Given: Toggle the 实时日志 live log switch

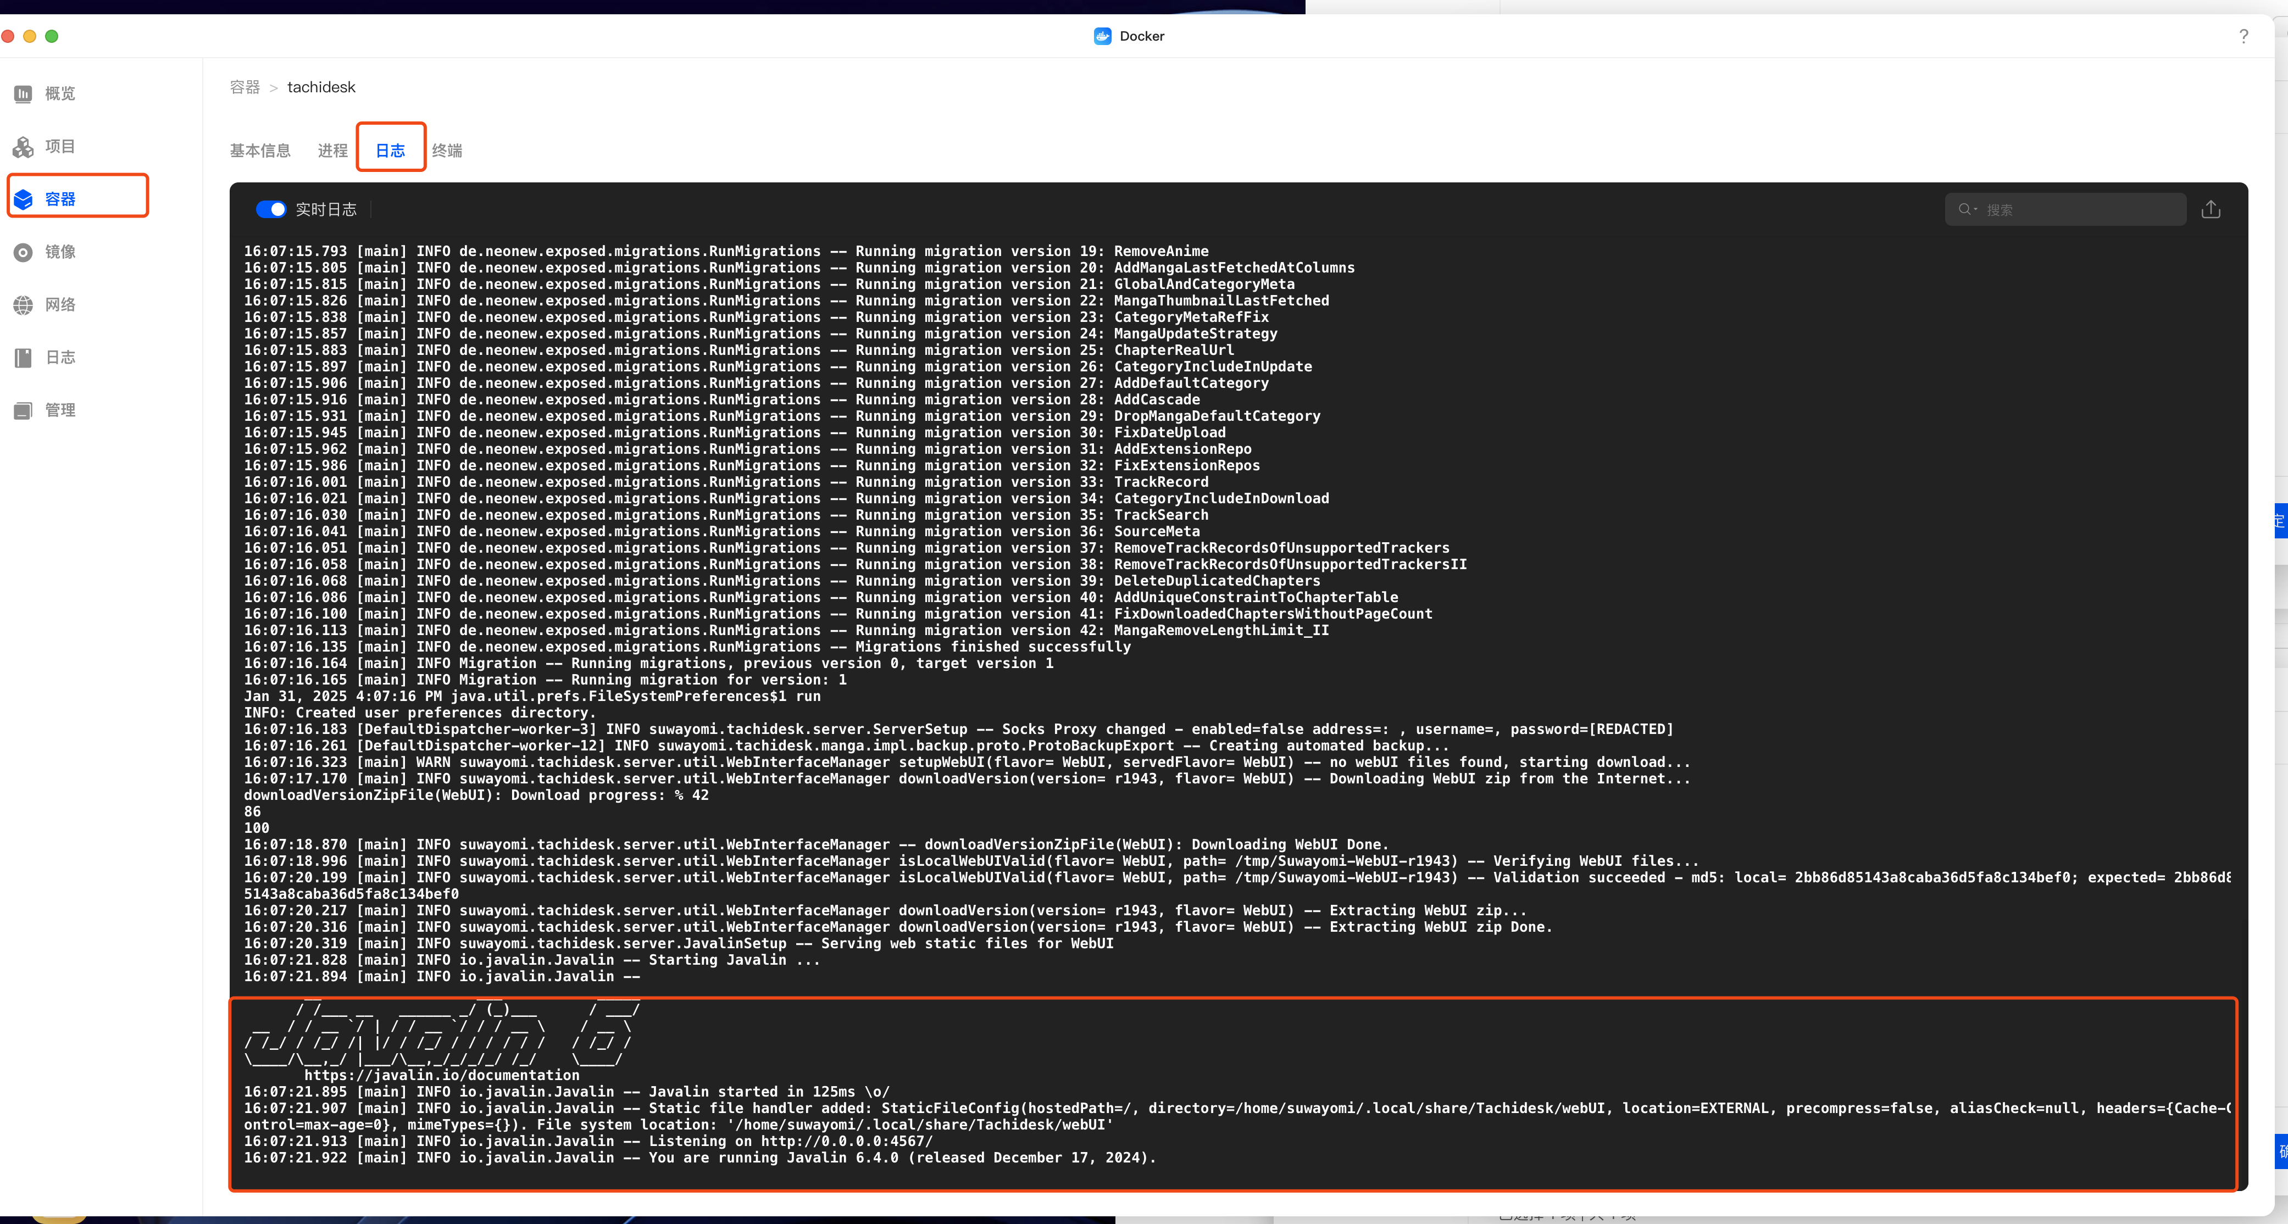Looking at the screenshot, I should [x=271, y=210].
